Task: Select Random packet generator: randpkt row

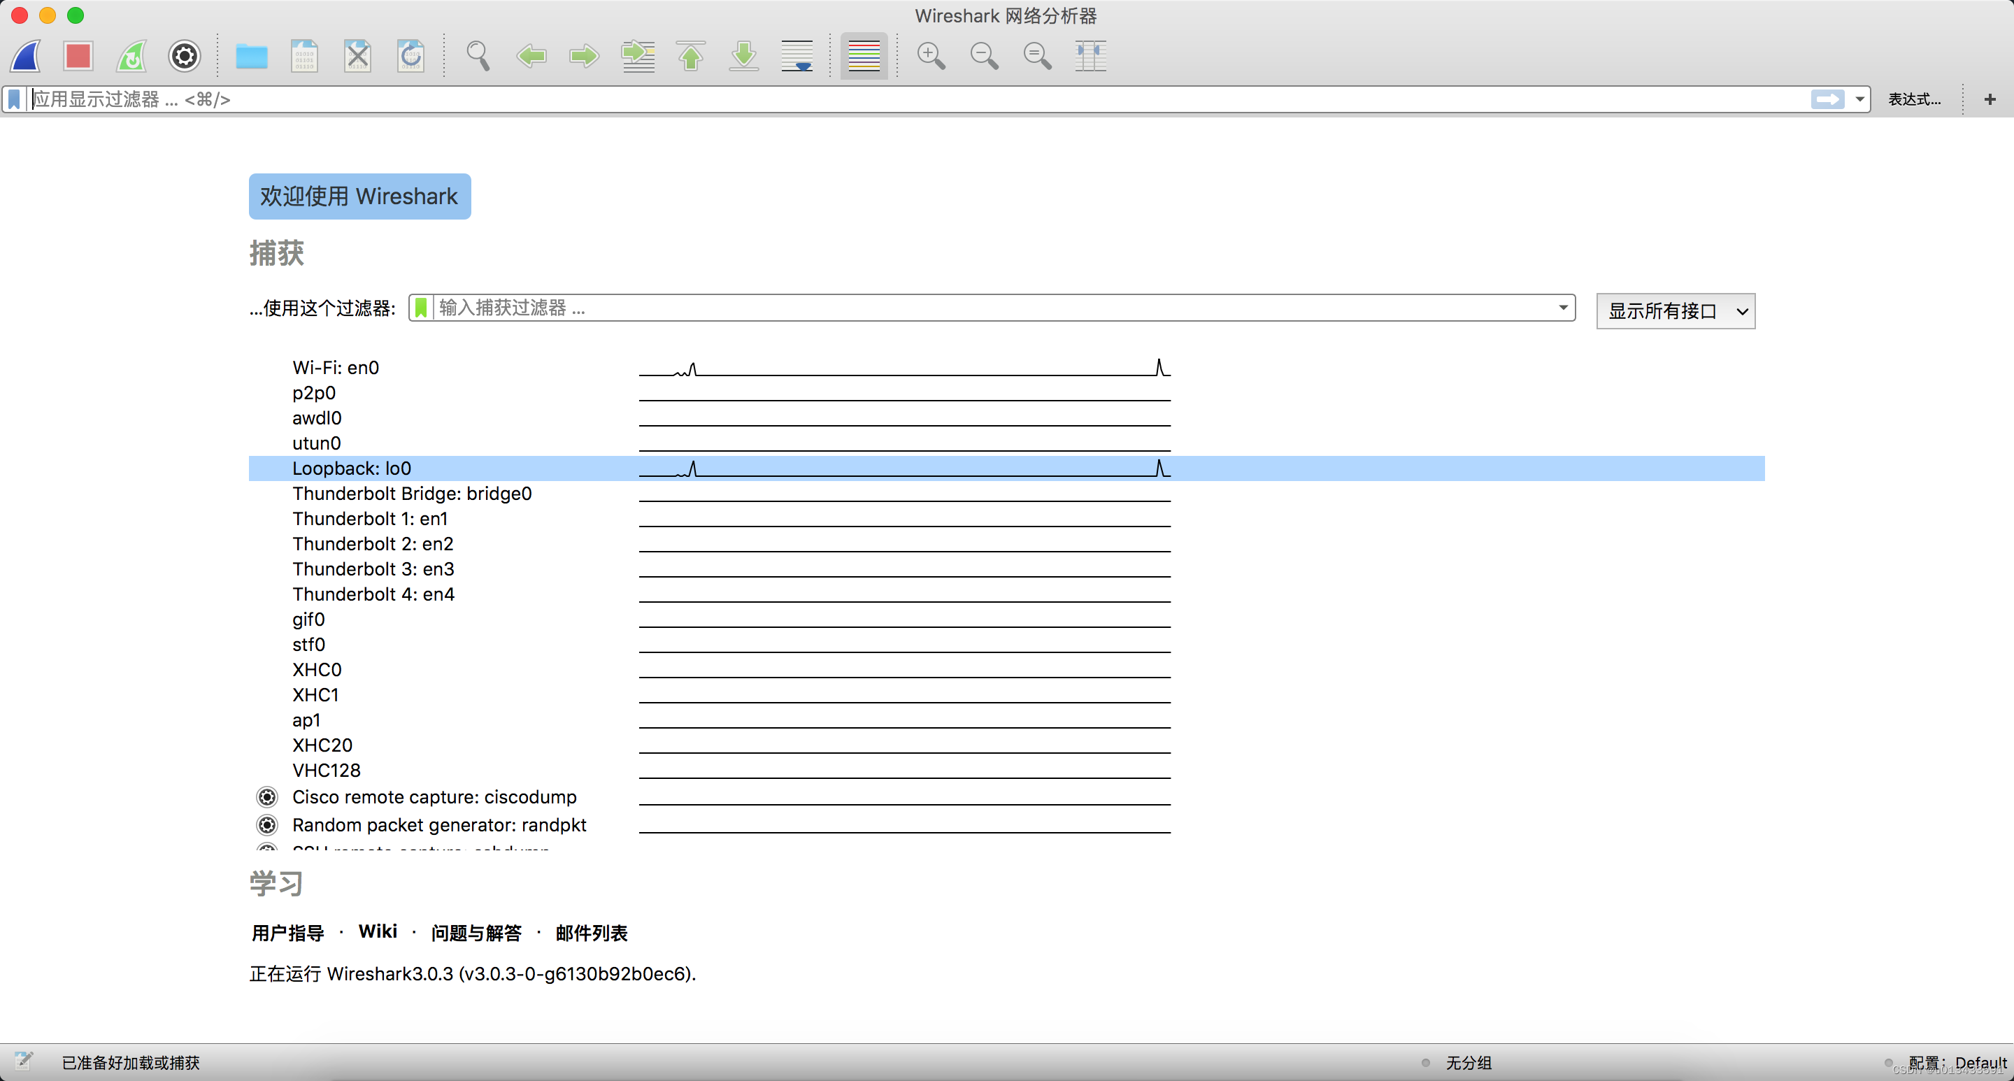Action: coord(1006,824)
